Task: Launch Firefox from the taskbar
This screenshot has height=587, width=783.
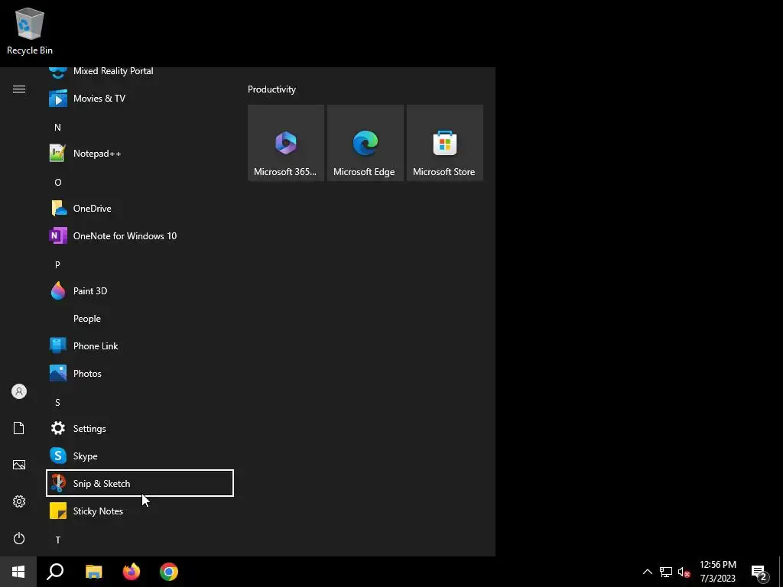Action: tap(132, 572)
